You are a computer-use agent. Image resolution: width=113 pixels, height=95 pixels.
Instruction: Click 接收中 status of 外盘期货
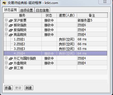[x=49, y=63]
